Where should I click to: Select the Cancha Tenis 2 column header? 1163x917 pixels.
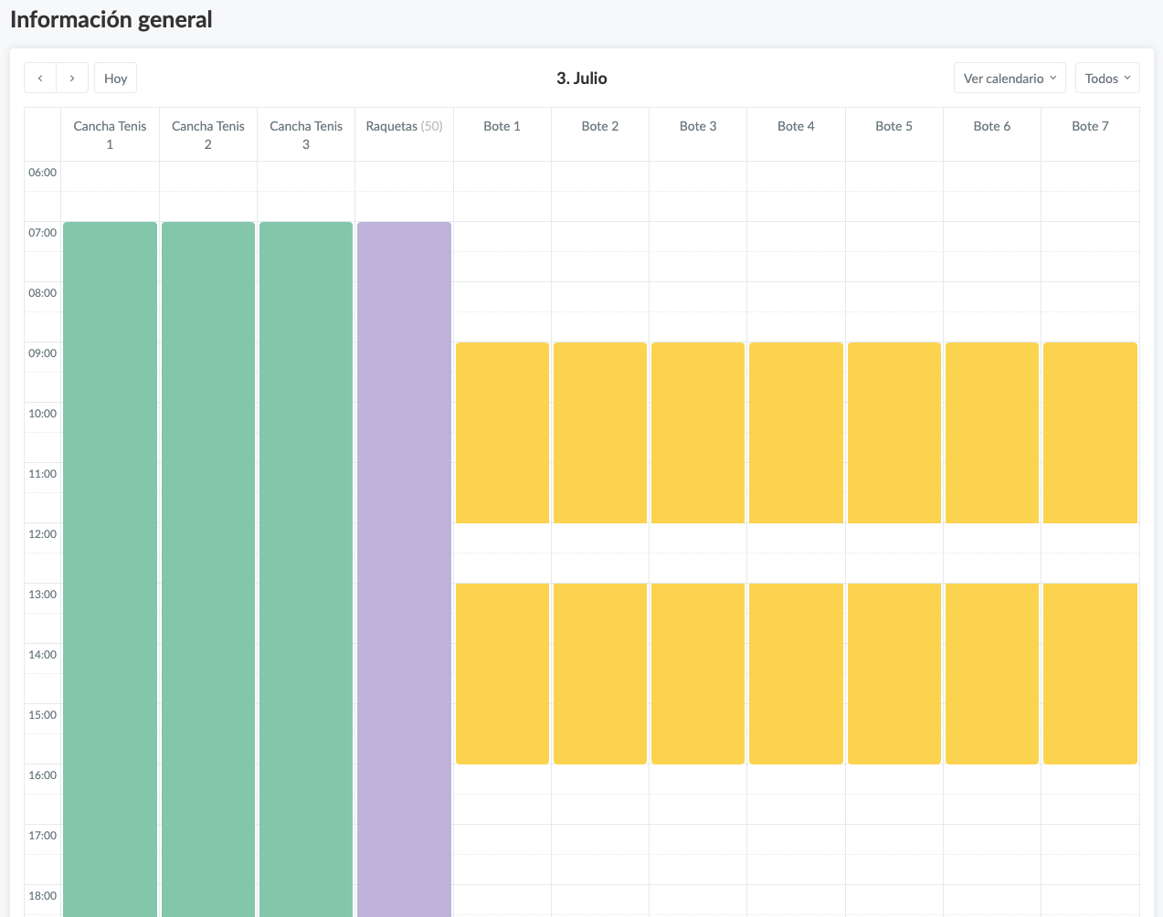click(x=208, y=135)
